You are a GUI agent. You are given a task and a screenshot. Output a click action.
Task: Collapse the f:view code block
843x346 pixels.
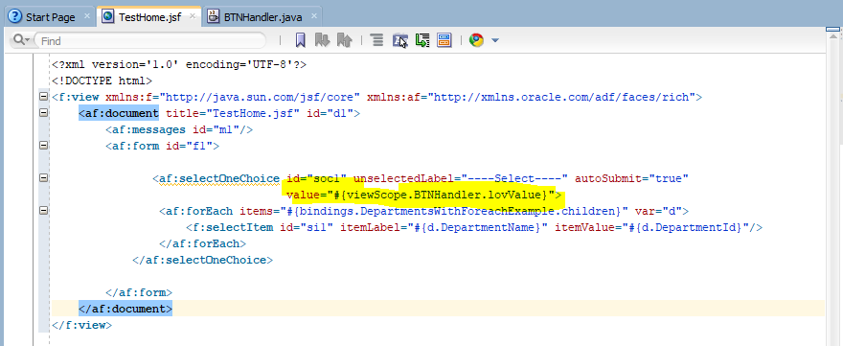43,97
